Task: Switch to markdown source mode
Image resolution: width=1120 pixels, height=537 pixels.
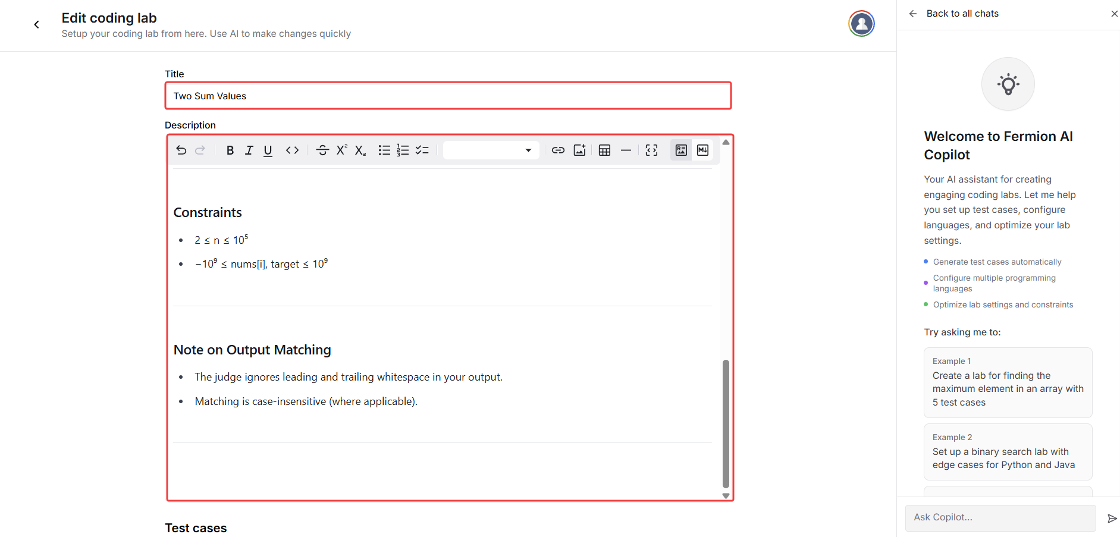Action: pyautogui.click(x=702, y=150)
